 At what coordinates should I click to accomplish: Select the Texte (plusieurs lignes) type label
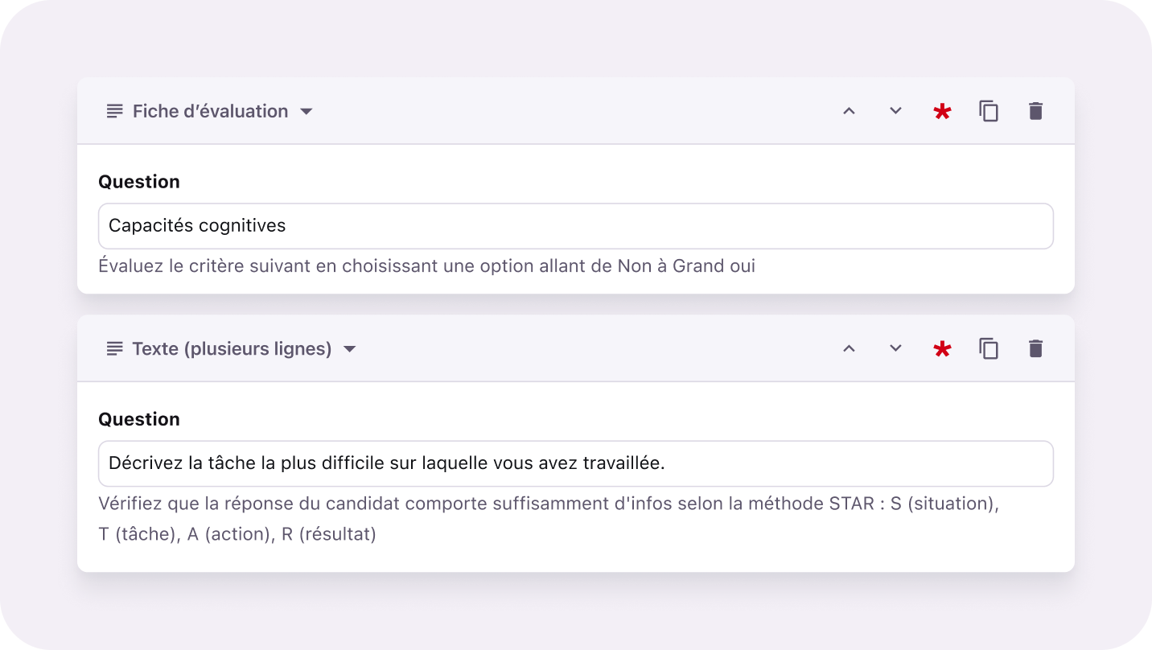point(232,348)
